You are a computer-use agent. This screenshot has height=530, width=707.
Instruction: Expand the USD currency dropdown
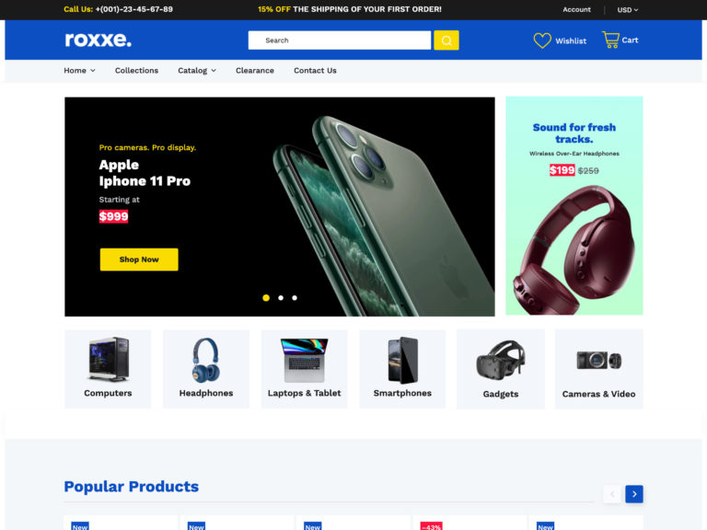point(627,10)
